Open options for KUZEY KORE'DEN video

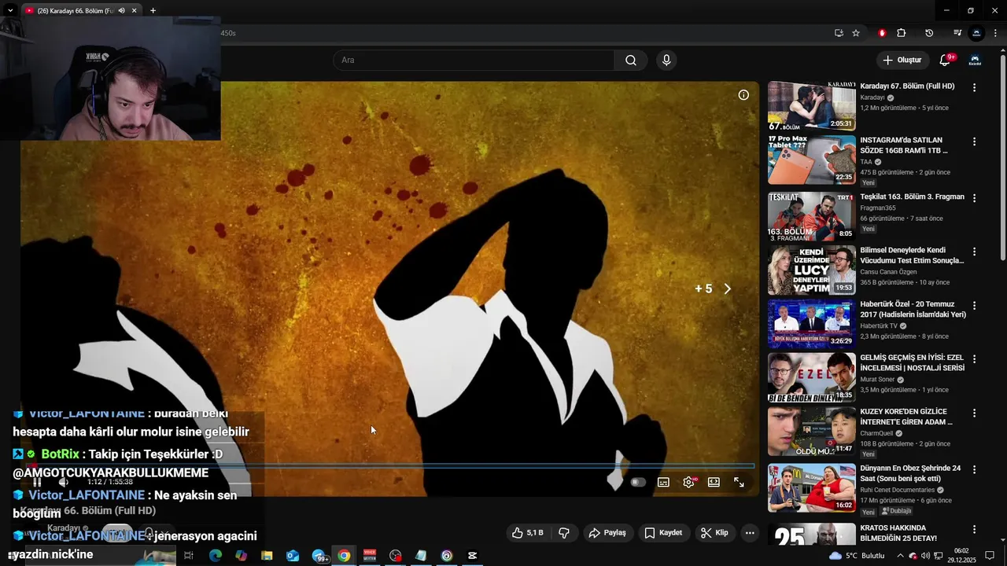[x=974, y=413]
